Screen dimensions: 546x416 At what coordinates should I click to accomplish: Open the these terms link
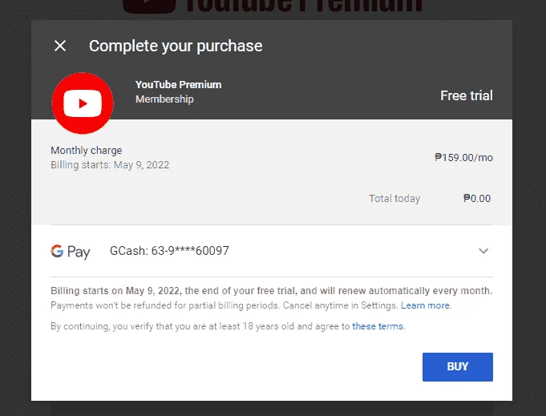click(x=378, y=326)
